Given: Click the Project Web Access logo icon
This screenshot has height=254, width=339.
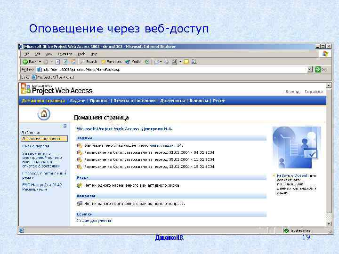Looking at the screenshot, I should [x=25, y=89].
